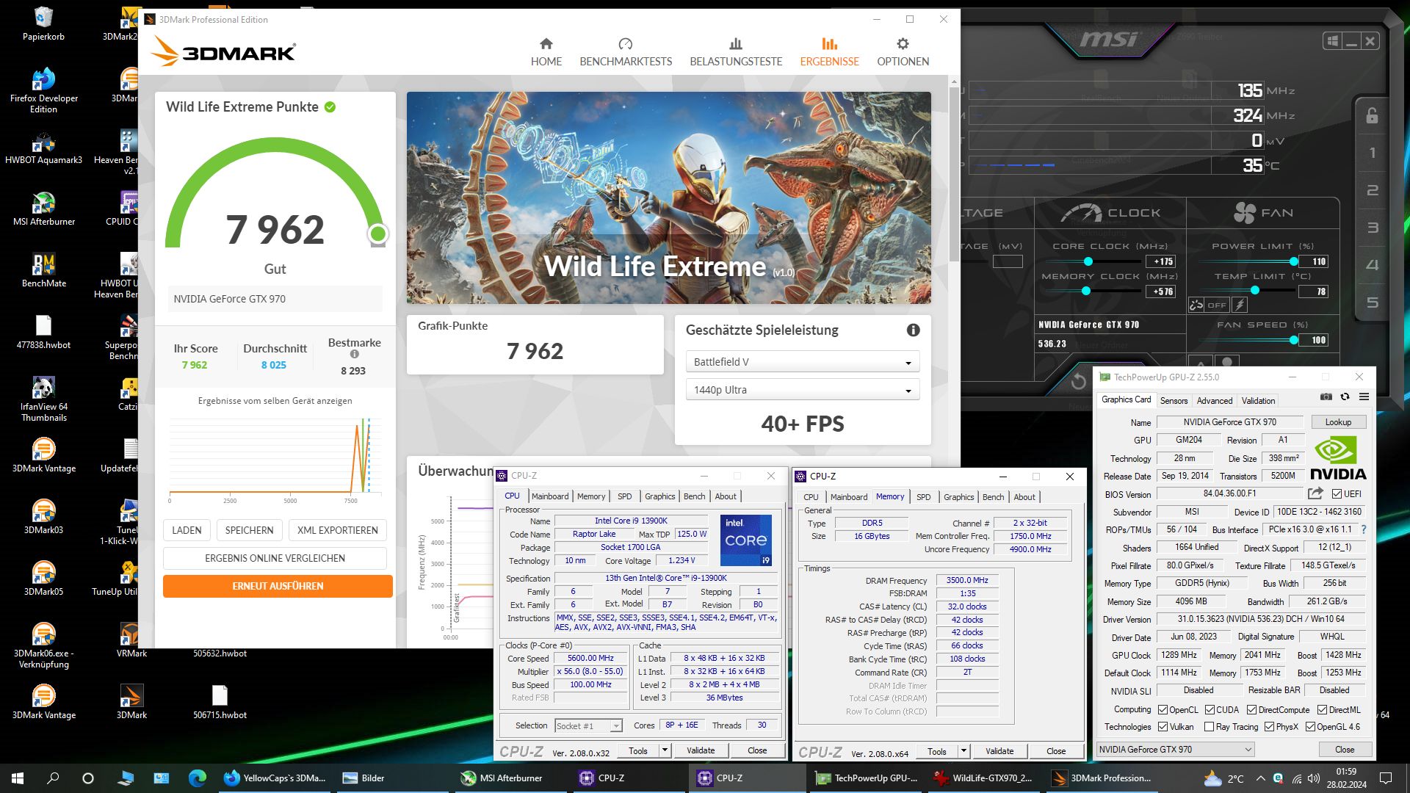The height and width of the screenshot is (793, 1410).
Task: Click info icon under Bestmarke
Action: tap(355, 354)
